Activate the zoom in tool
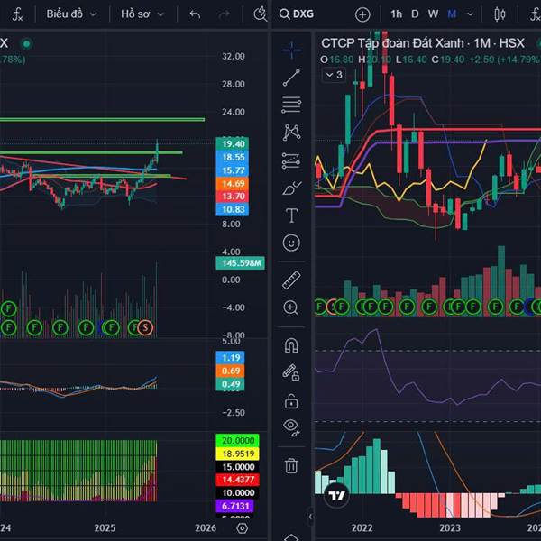This screenshot has width=541, height=541. tap(291, 307)
